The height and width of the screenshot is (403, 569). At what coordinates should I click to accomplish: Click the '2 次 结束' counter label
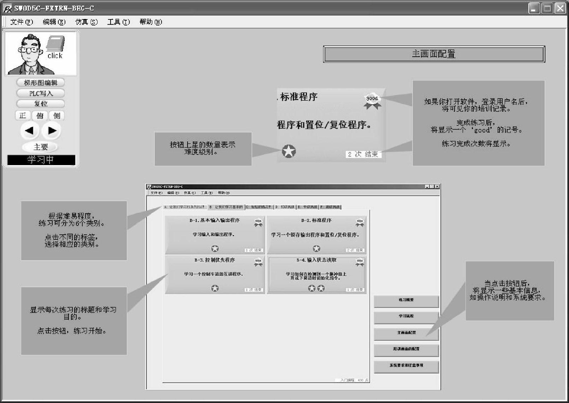point(363,154)
